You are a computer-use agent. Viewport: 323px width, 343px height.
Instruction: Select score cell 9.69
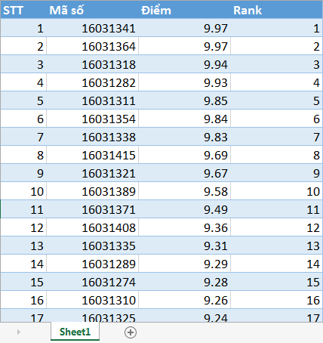click(184, 155)
